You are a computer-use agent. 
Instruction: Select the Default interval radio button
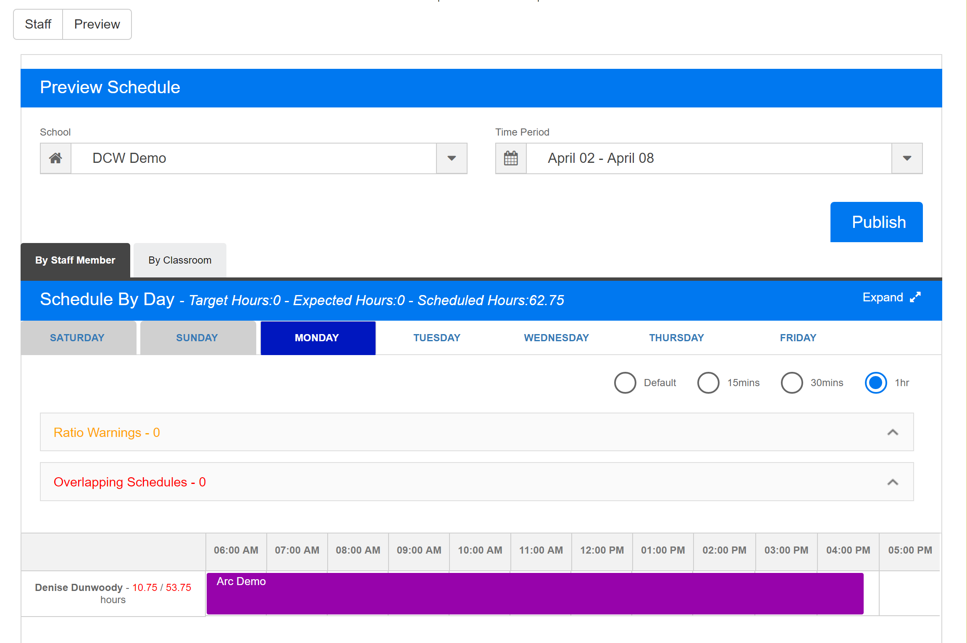[625, 382]
